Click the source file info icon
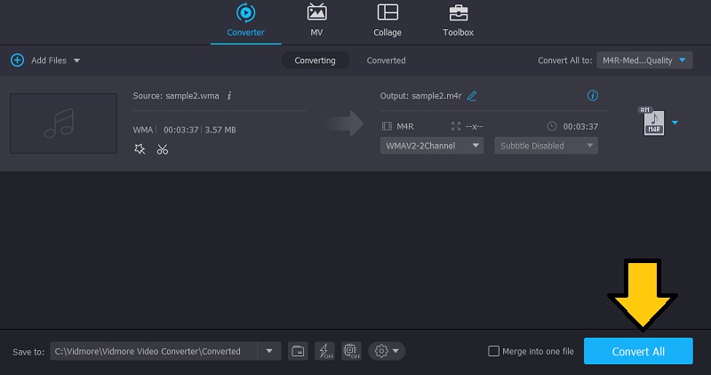This screenshot has height=375, width=711. pyautogui.click(x=229, y=95)
